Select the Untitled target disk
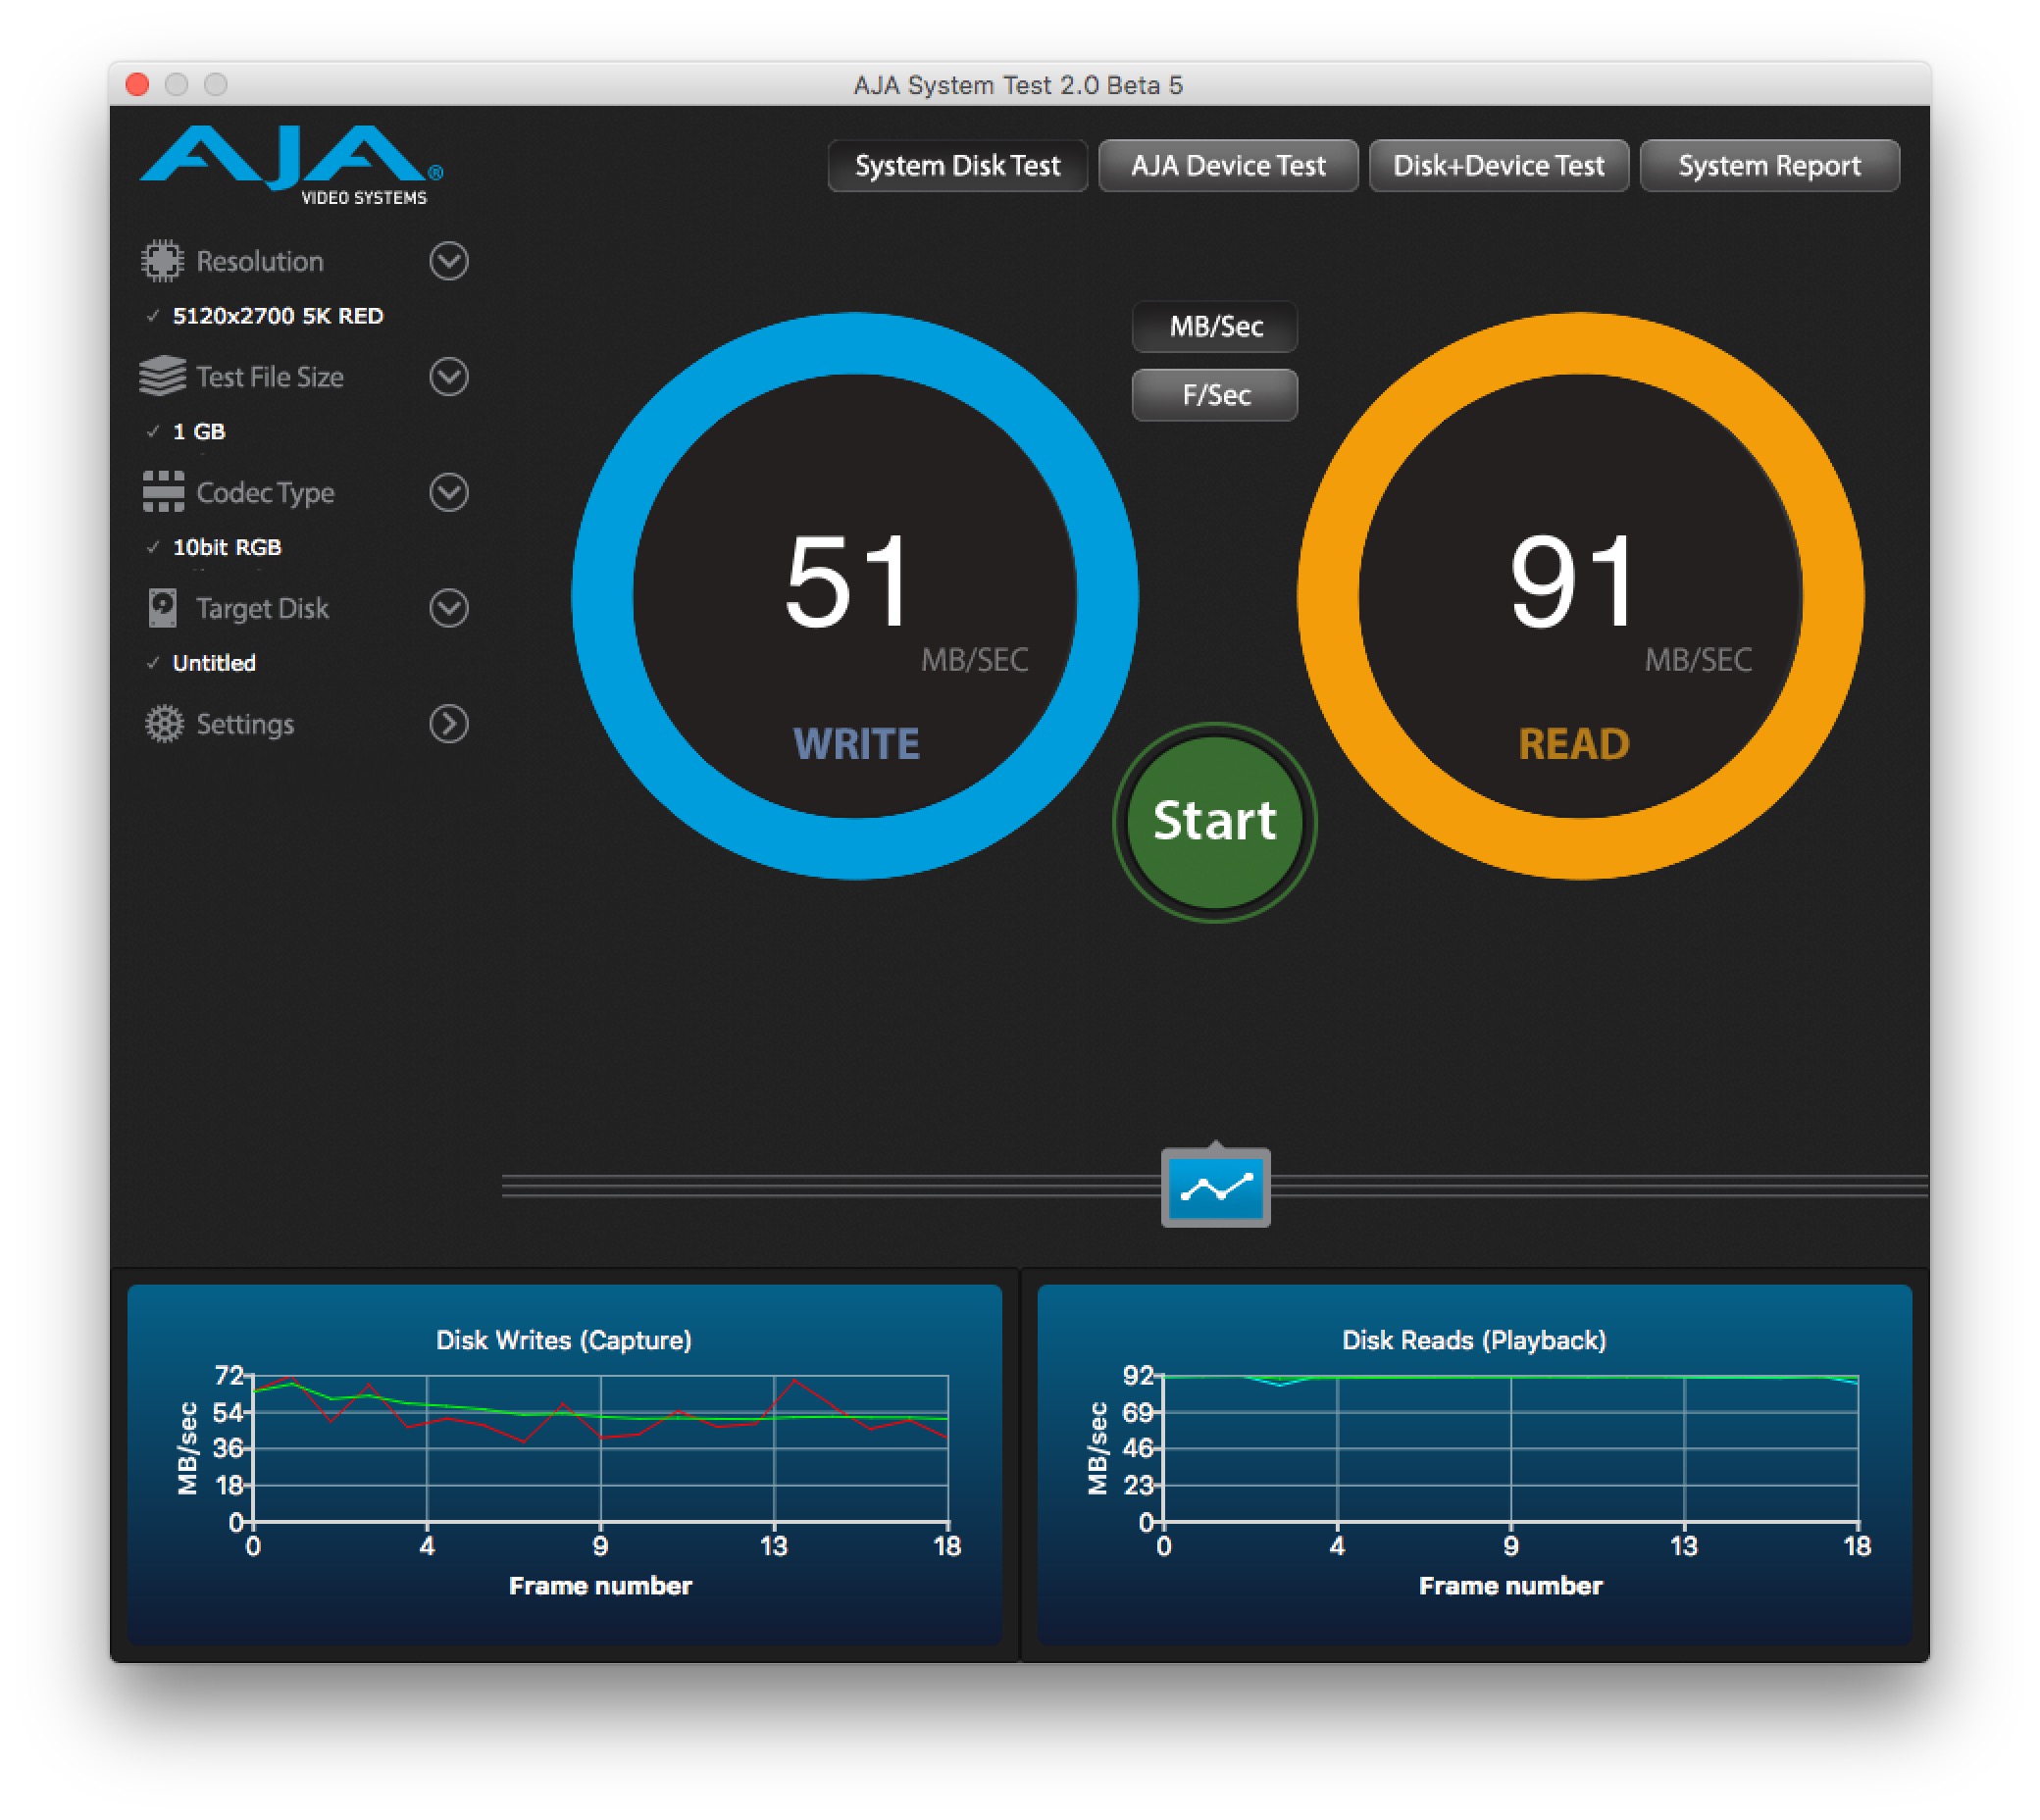Image resolution: width=2040 pixels, height=1820 pixels. (214, 663)
